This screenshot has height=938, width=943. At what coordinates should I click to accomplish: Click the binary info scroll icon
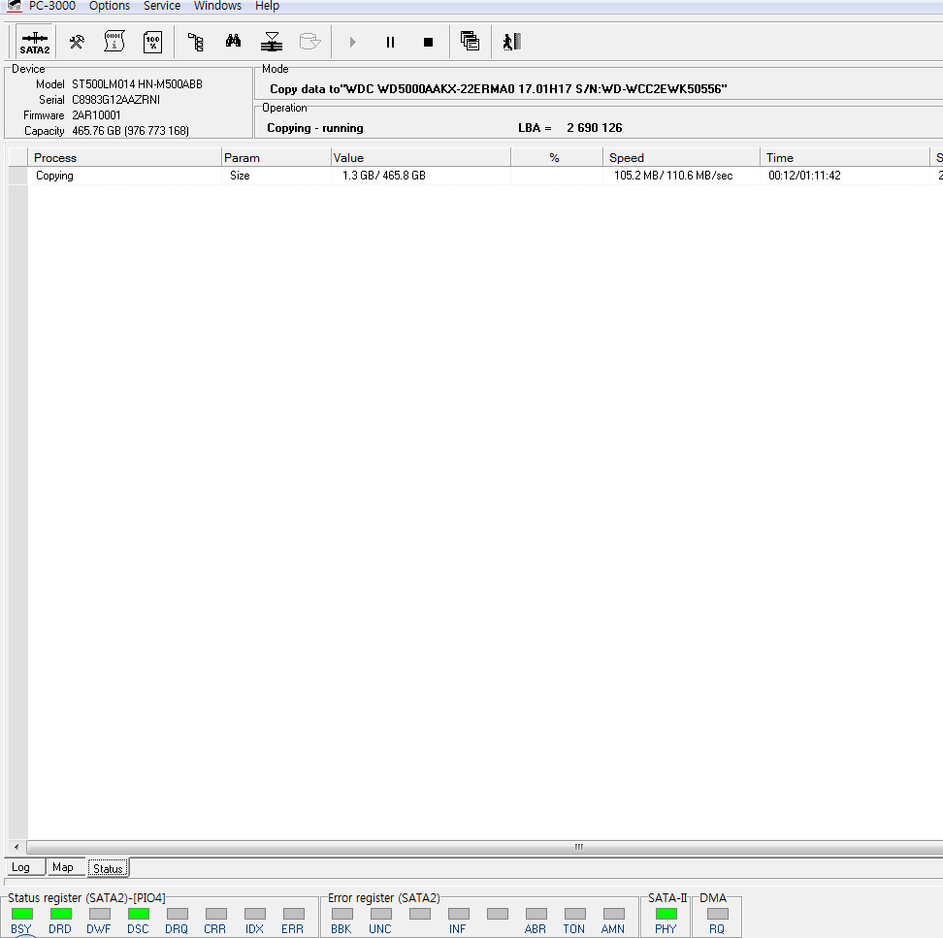(114, 42)
